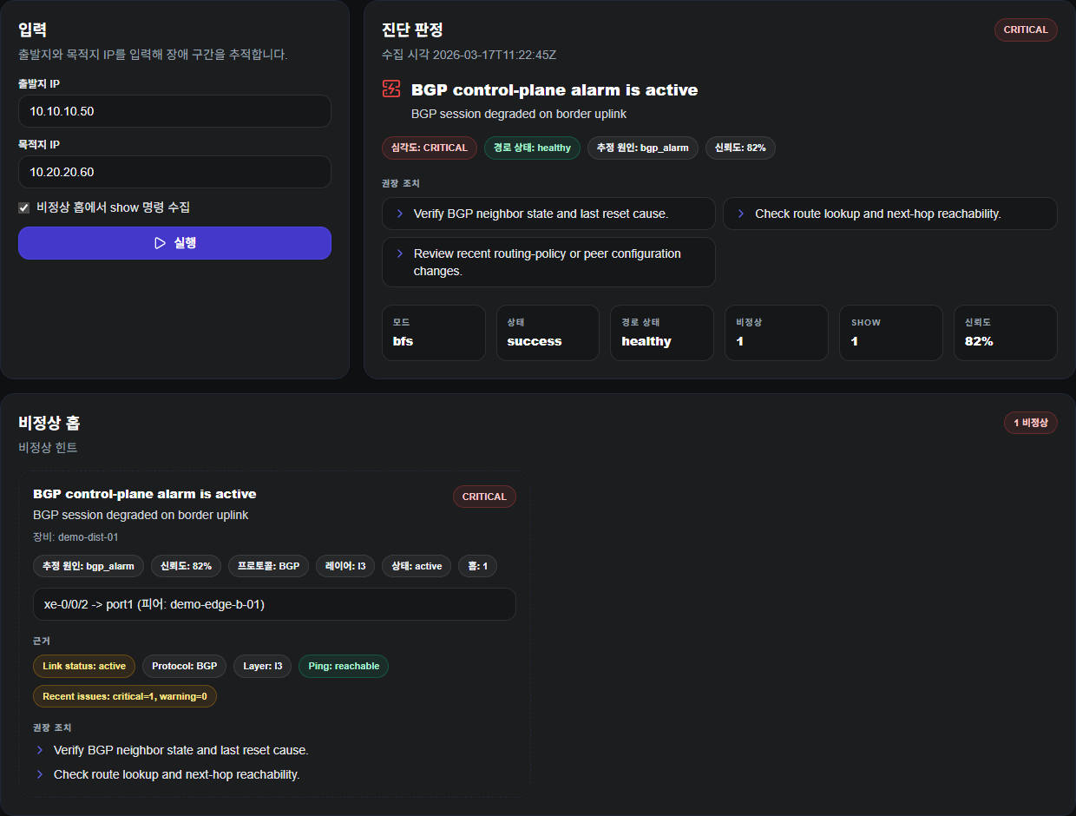Image resolution: width=1076 pixels, height=816 pixels.
Task: Click the 1 비정상 badge
Action: click(x=1031, y=423)
